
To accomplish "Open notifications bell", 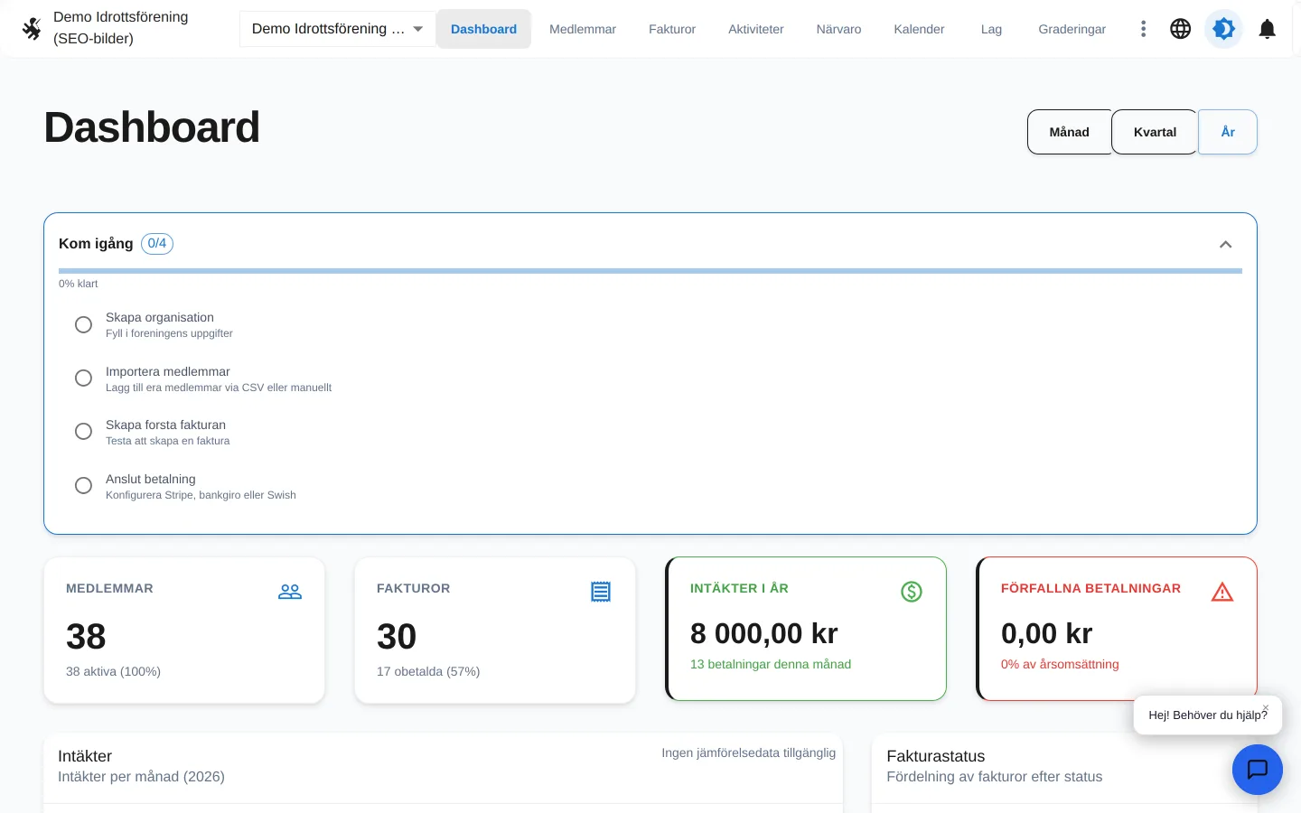I will 1268,29.
